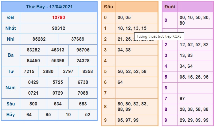Select Nhì prize number 37689
Screen dimensions: 215x127
pyautogui.click(x=78, y=39)
